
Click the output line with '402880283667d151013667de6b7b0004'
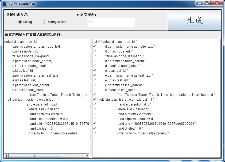coord(145,124)
